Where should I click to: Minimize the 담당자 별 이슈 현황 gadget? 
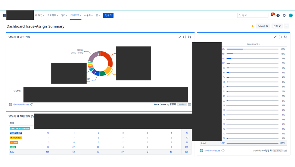click(x=180, y=37)
